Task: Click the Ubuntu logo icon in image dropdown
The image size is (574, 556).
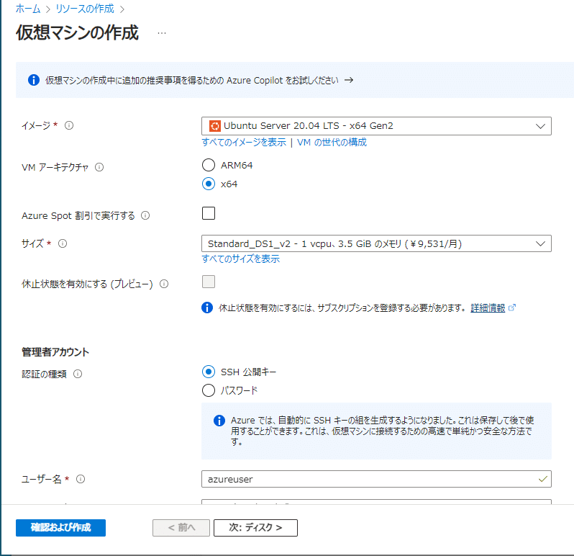Action: coord(215,126)
